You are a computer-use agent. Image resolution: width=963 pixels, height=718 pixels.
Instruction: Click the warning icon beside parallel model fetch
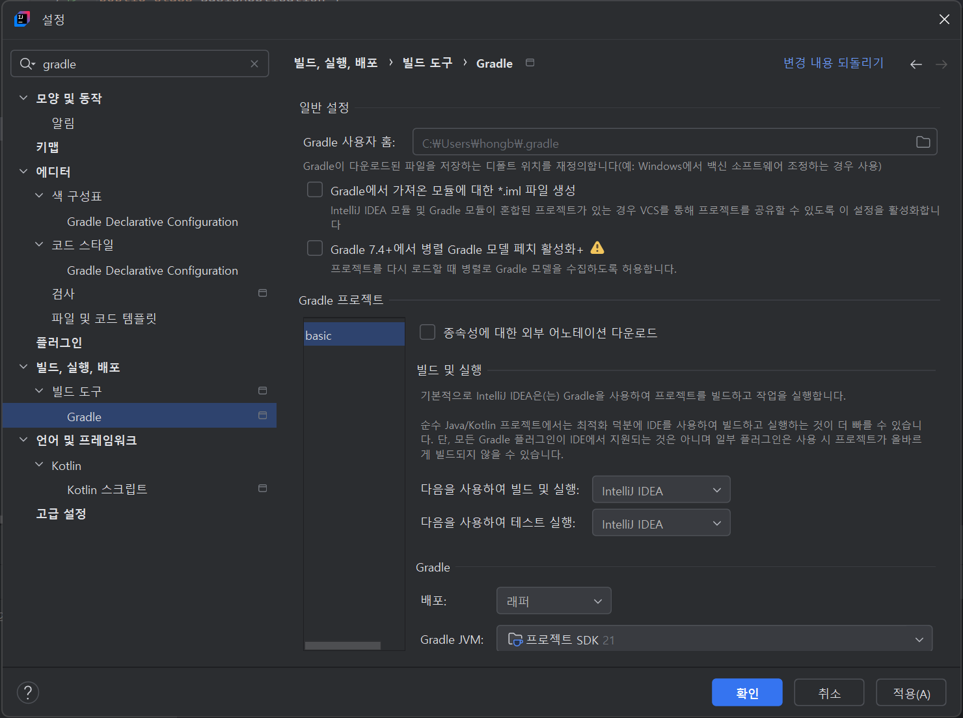point(597,248)
